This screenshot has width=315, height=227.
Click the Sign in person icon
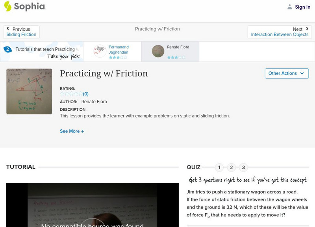pos(289,7)
